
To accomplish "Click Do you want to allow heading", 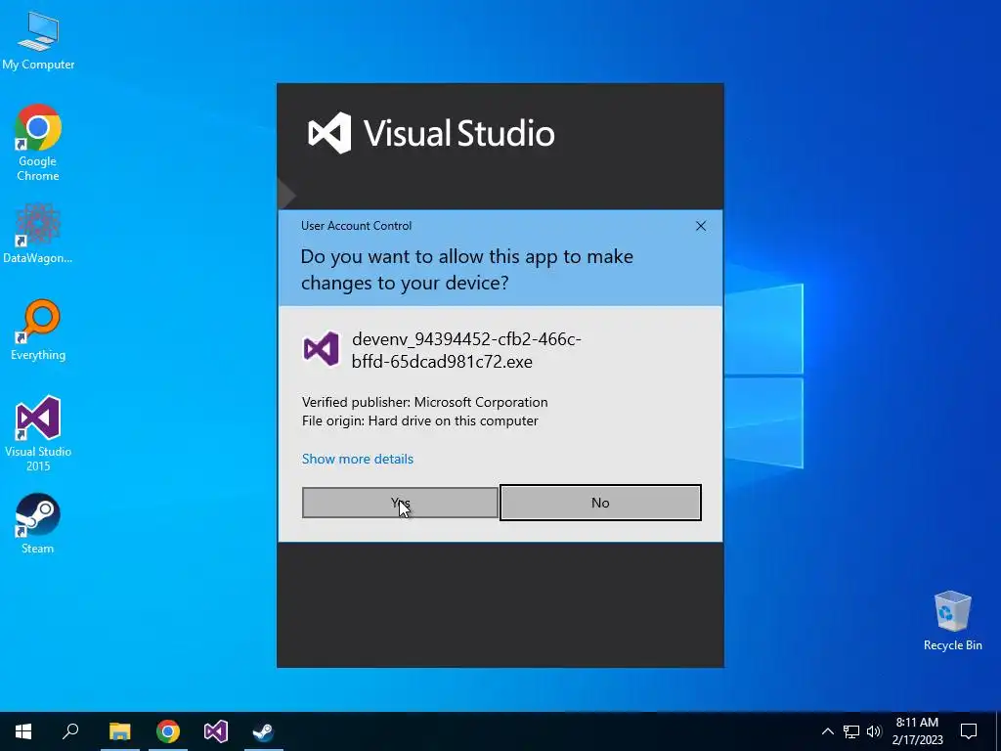I will coord(466,270).
